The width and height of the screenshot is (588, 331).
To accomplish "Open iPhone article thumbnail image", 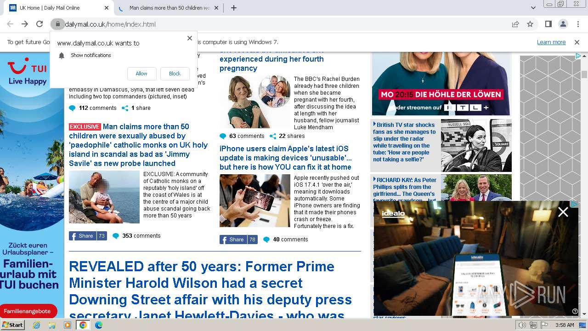I will pyautogui.click(x=255, y=200).
